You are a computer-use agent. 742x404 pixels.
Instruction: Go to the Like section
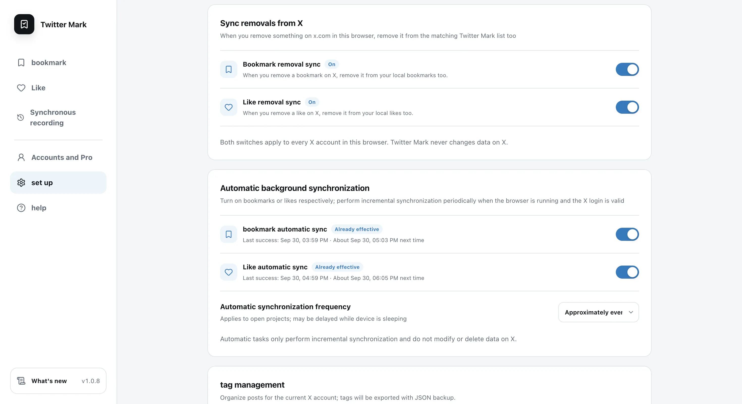tap(58, 88)
